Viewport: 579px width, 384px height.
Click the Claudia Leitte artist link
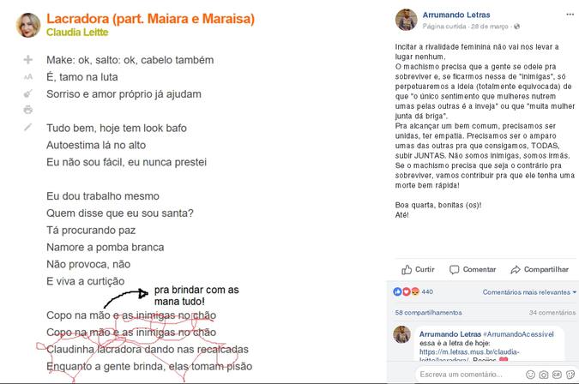point(77,33)
